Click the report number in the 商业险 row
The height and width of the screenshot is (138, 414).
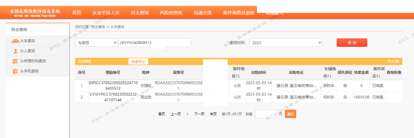click(x=178, y=97)
